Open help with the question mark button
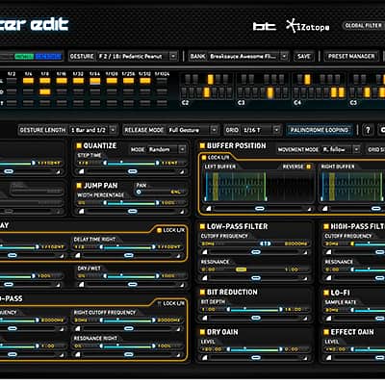Image resolution: width=385 pixels, height=385 pixels. click(x=368, y=130)
